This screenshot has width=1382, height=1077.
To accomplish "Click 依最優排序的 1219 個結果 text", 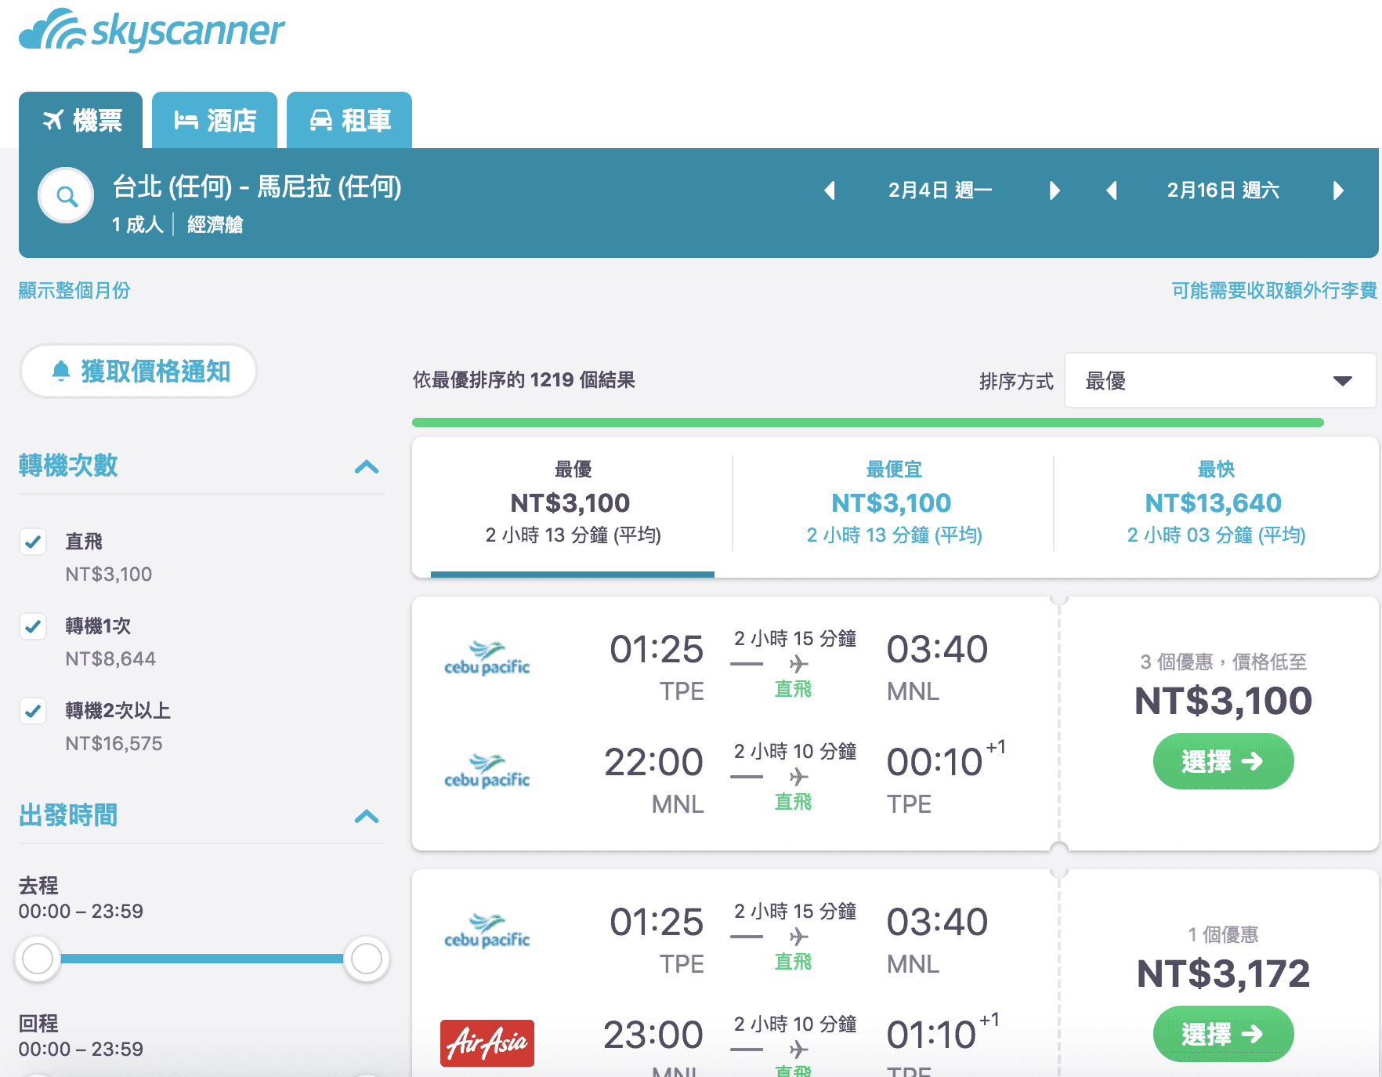I will click(x=524, y=380).
